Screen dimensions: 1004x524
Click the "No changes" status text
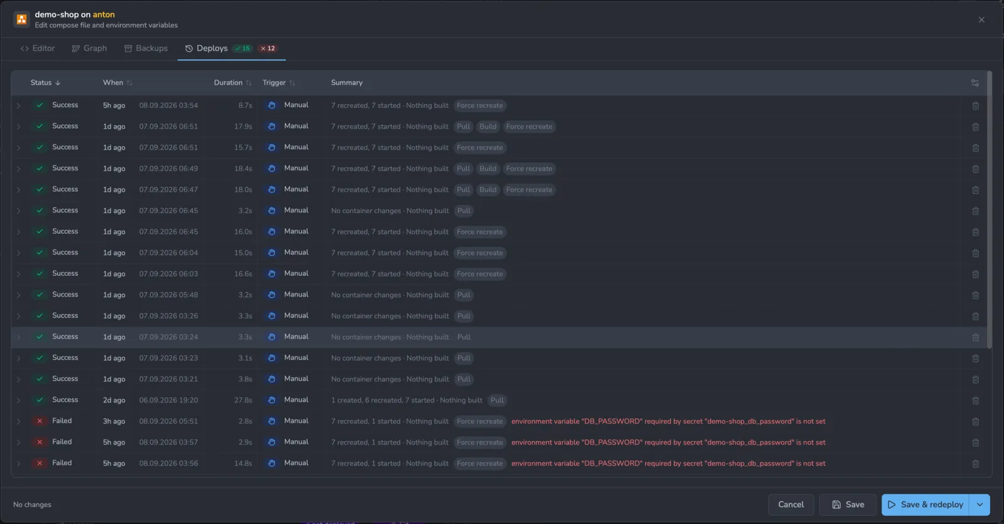click(32, 505)
